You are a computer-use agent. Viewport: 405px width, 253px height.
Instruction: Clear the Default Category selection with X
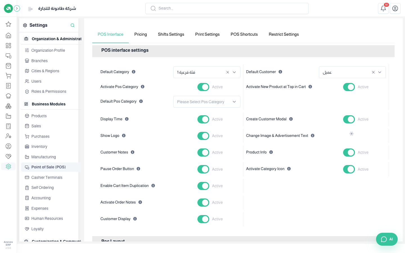tap(228, 72)
